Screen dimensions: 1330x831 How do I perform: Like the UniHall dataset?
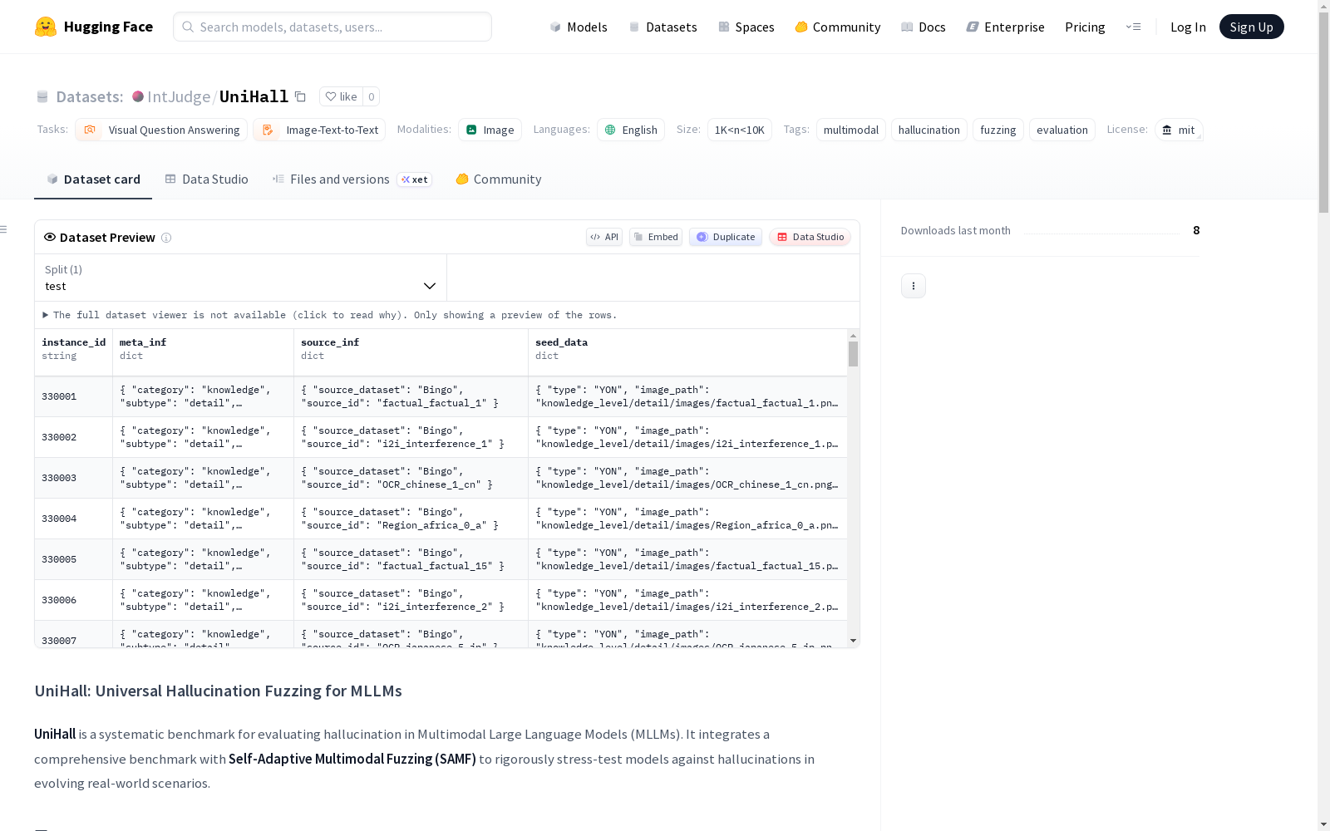[x=341, y=96]
